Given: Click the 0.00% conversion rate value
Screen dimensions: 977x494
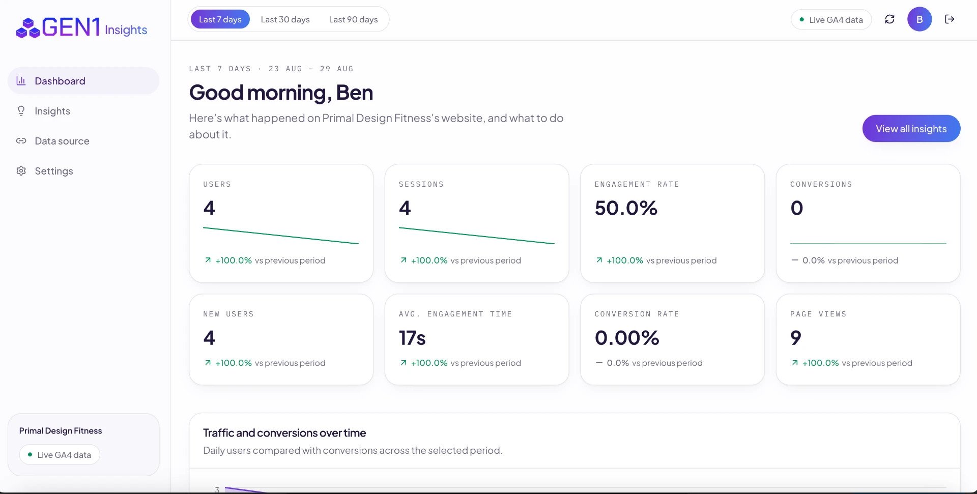Looking at the screenshot, I should tap(627, 338).
